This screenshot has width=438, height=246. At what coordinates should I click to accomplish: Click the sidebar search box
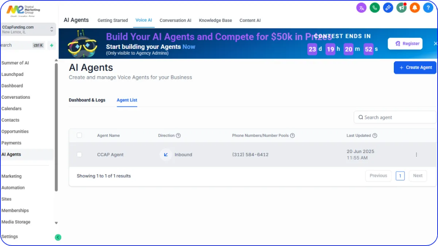22,46
